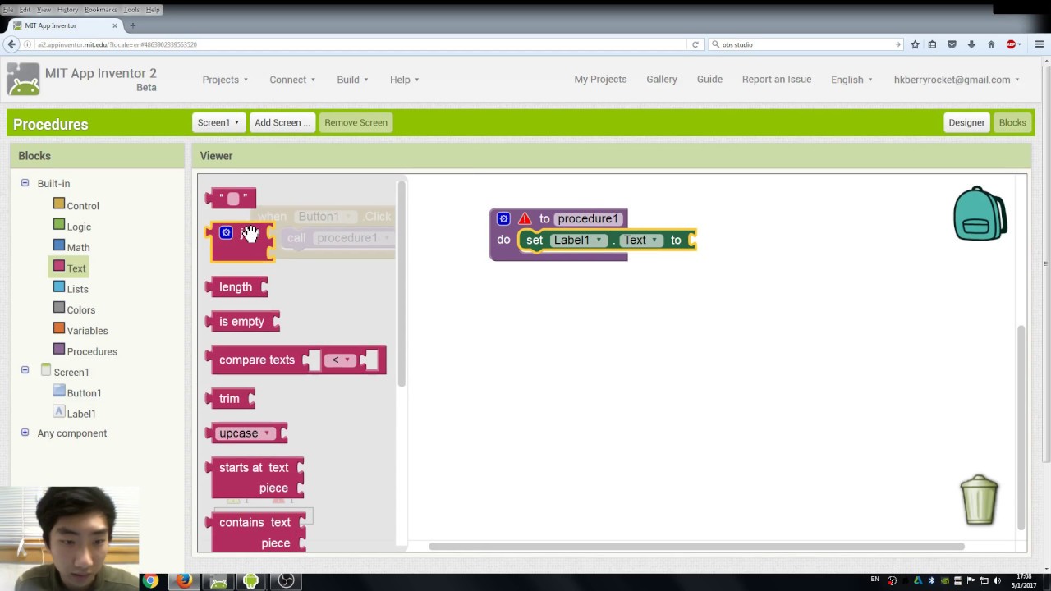The image size is (1051, 591).
Task: Select Variables in the blocks tree
Action: [x=87, y=331]
